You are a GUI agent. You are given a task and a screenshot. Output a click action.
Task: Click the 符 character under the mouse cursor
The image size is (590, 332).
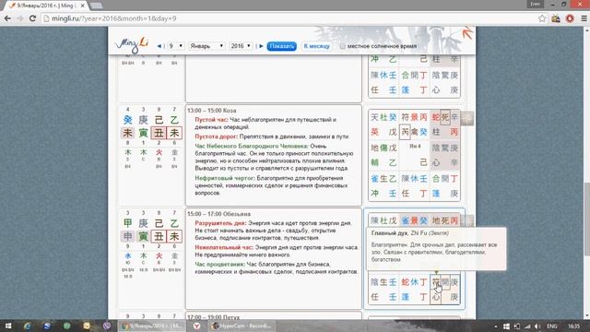436,281
